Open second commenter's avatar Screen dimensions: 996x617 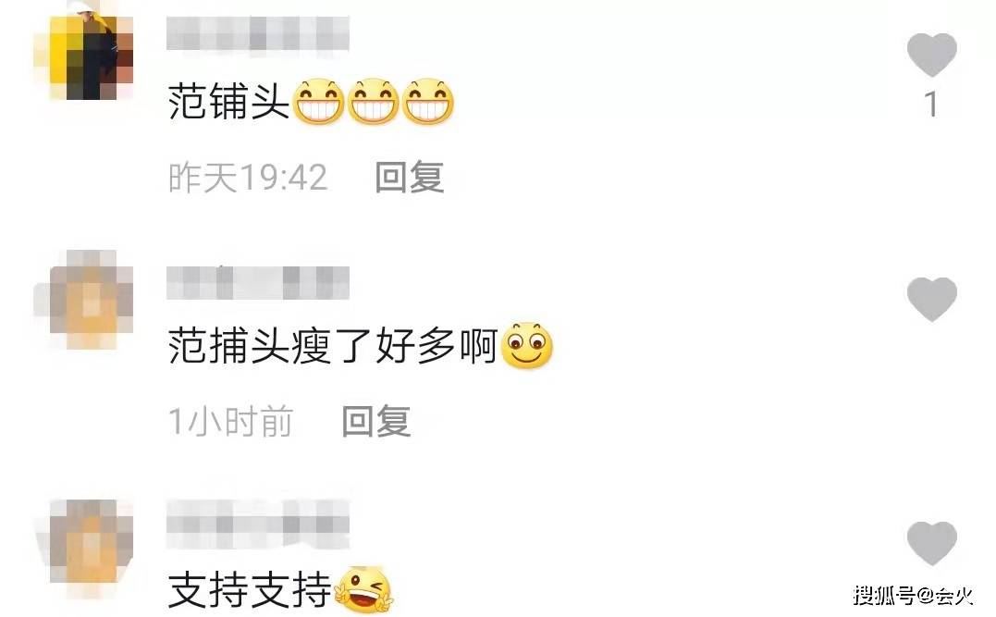tap(84, 300)
